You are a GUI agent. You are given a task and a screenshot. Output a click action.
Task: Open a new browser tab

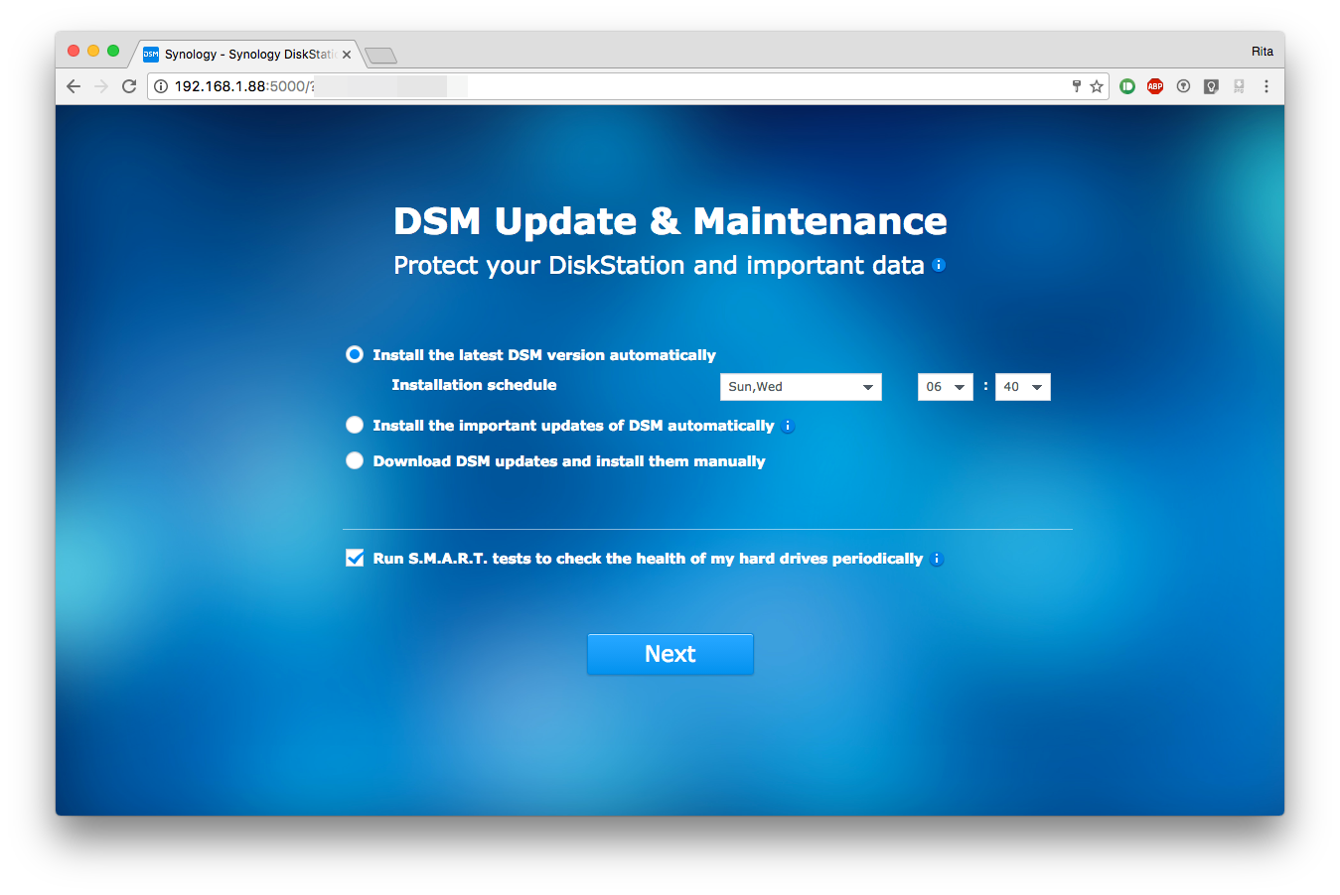coord(380,56)
